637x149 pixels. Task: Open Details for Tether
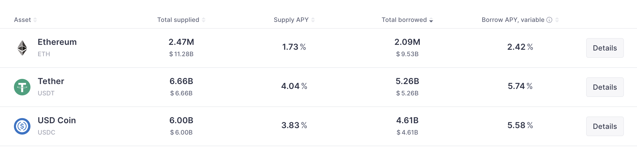[x=605, y=87]
